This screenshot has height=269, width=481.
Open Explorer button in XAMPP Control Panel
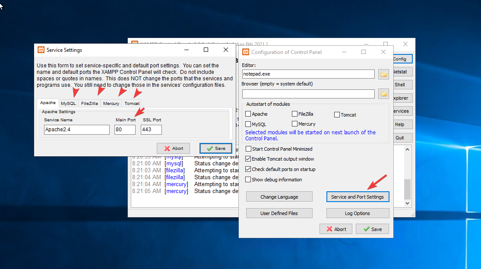click(x=403, y=98)
